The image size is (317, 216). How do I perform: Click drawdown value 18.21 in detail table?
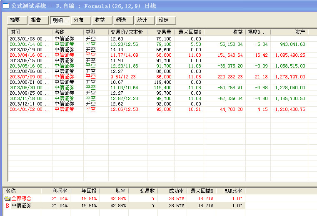pyautogui.click(x=195, y=109)
